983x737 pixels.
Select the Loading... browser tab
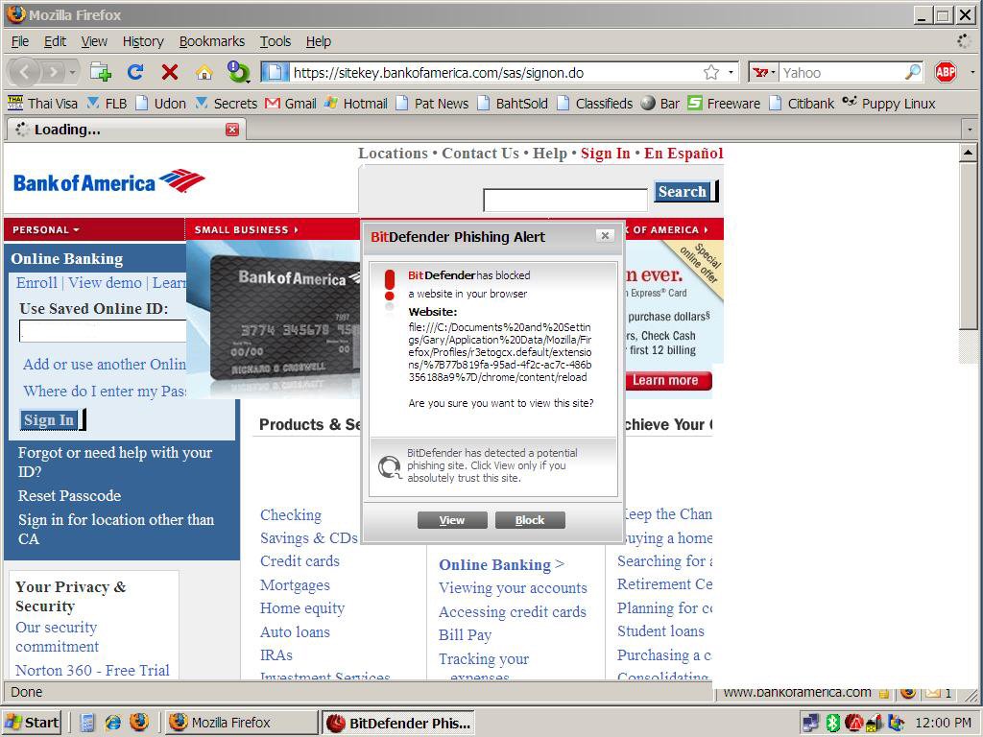click(x=126, y=130)
